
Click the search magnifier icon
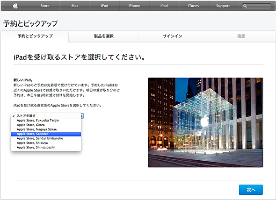(x=245, y=6)
